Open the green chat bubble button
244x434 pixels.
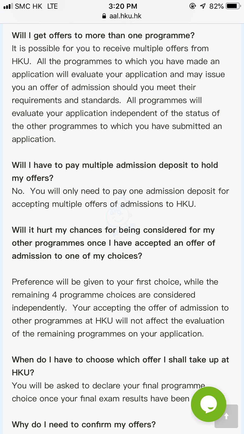tap(208, 404)
